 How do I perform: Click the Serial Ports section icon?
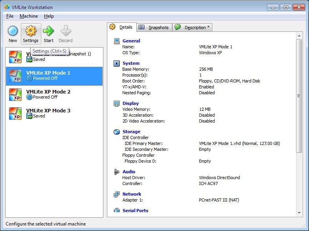coord(117,210)
